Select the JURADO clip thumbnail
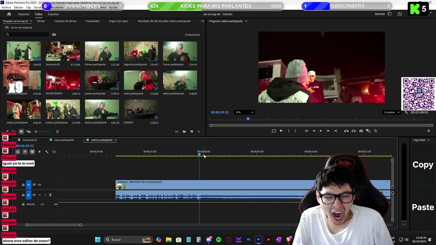This screenshot has width=436, height=245. tap(141, 109)
